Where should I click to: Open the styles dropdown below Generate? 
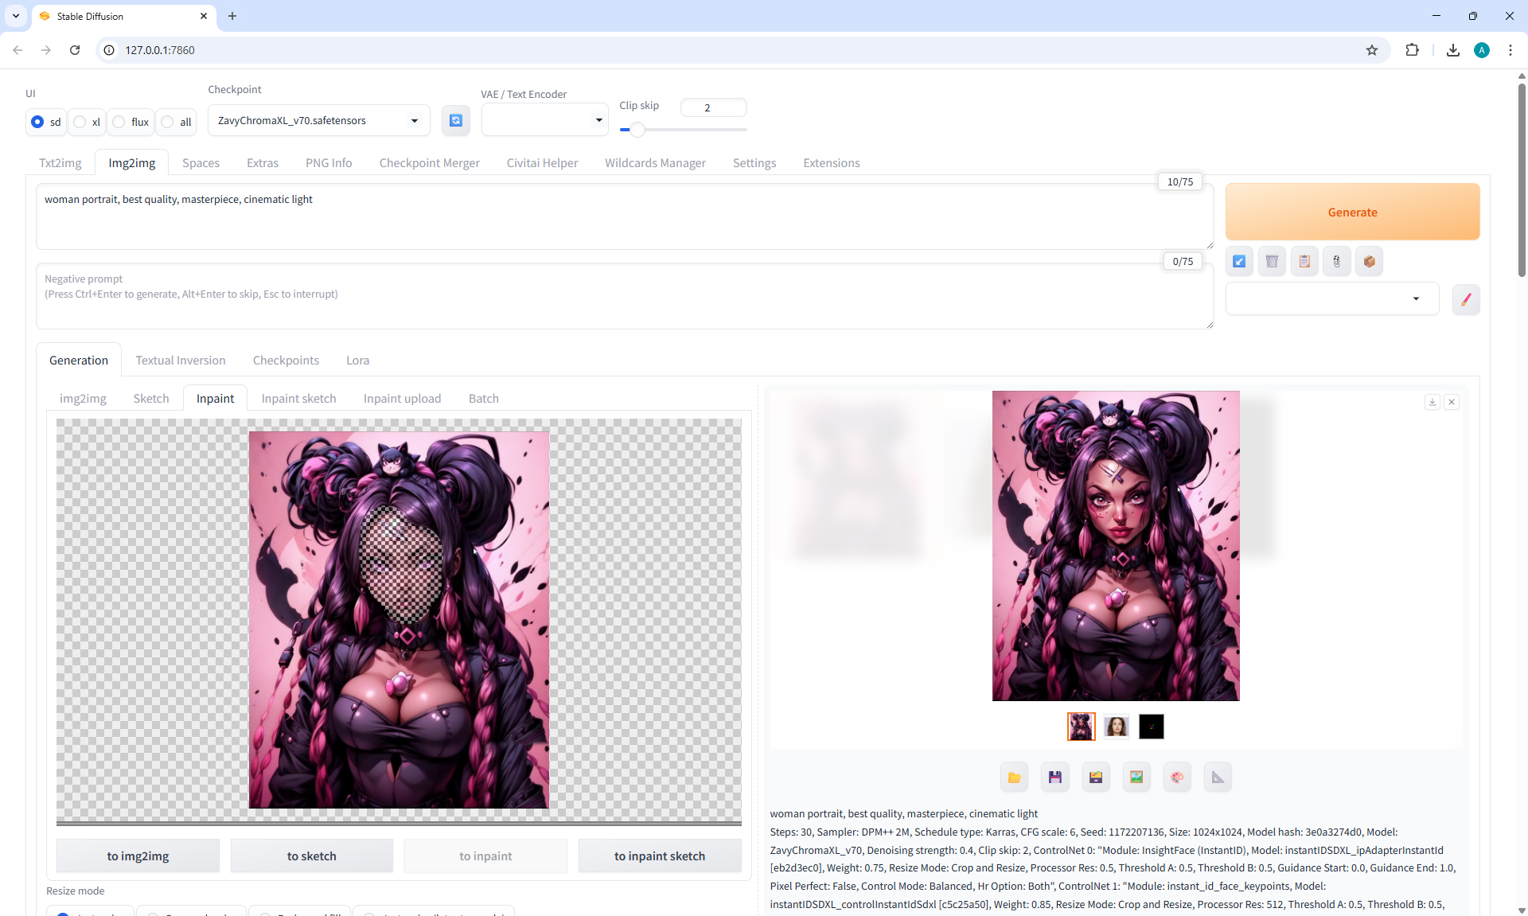(x=1331, y=299)
